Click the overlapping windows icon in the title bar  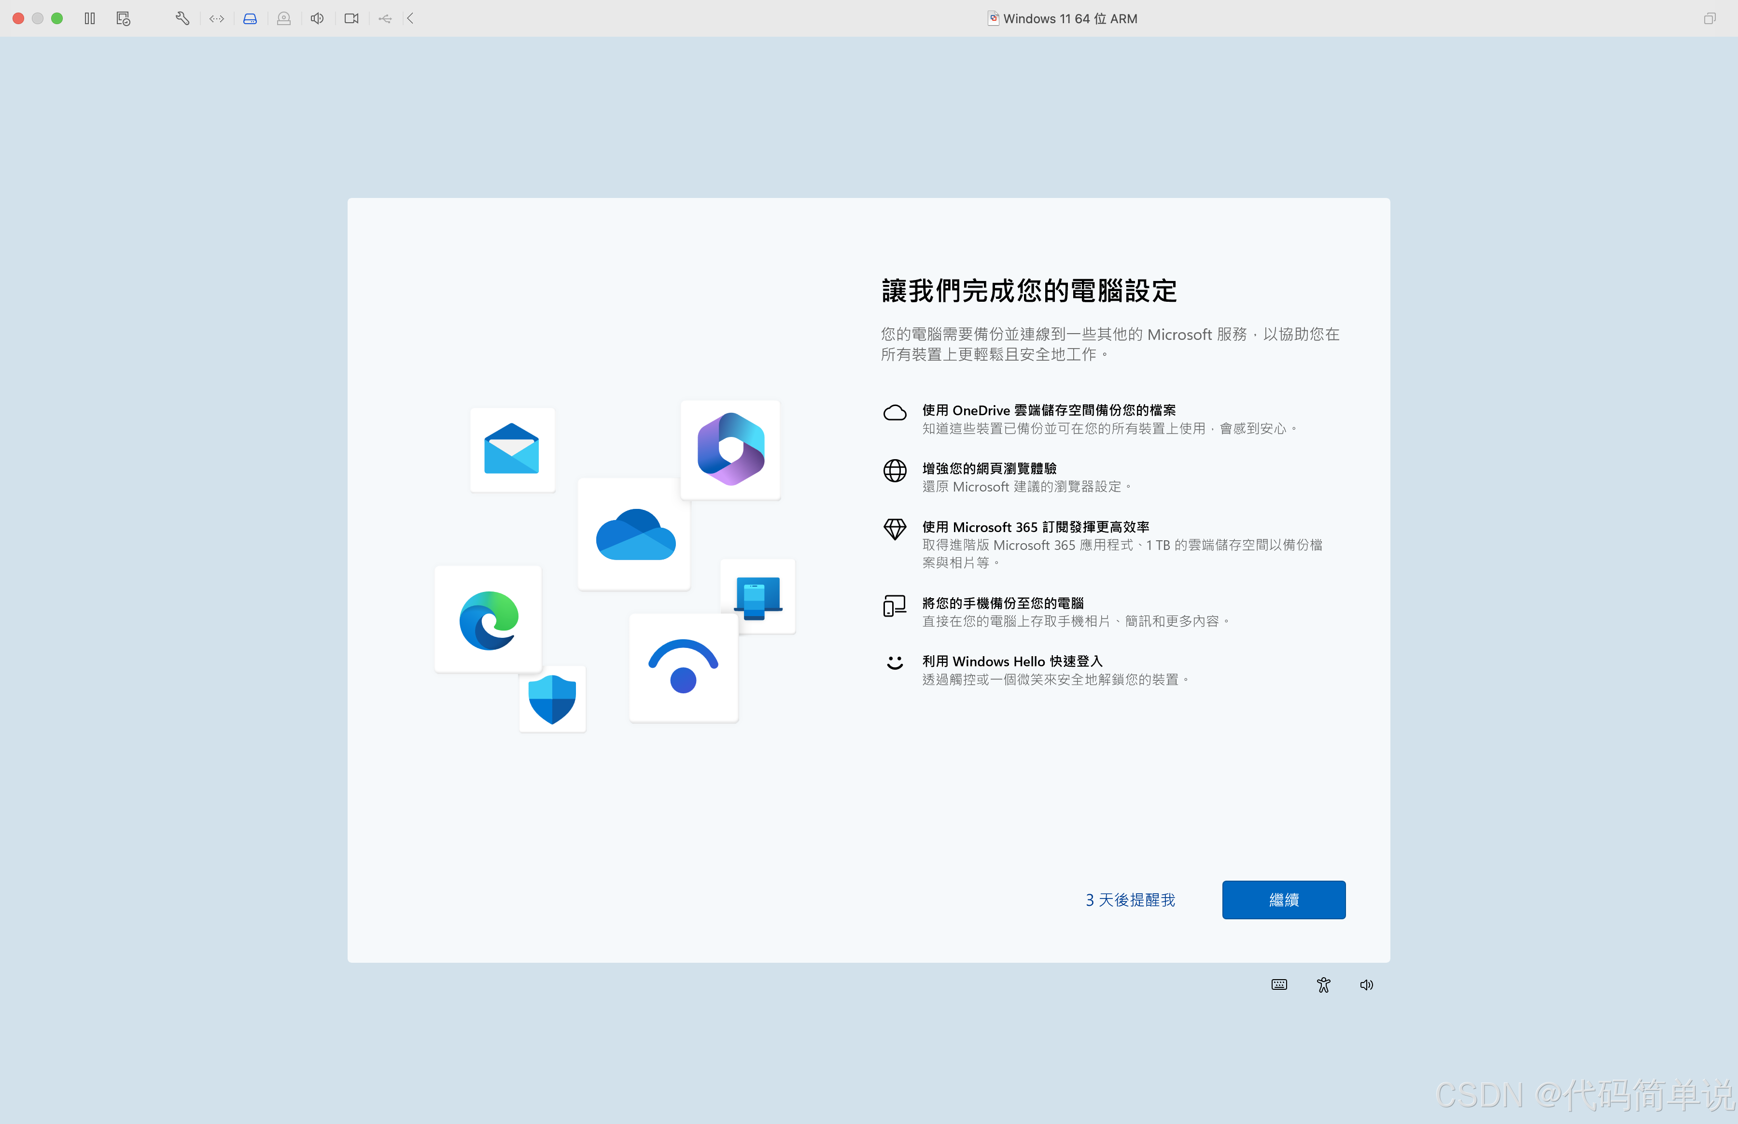click(x=1710, y=18)
